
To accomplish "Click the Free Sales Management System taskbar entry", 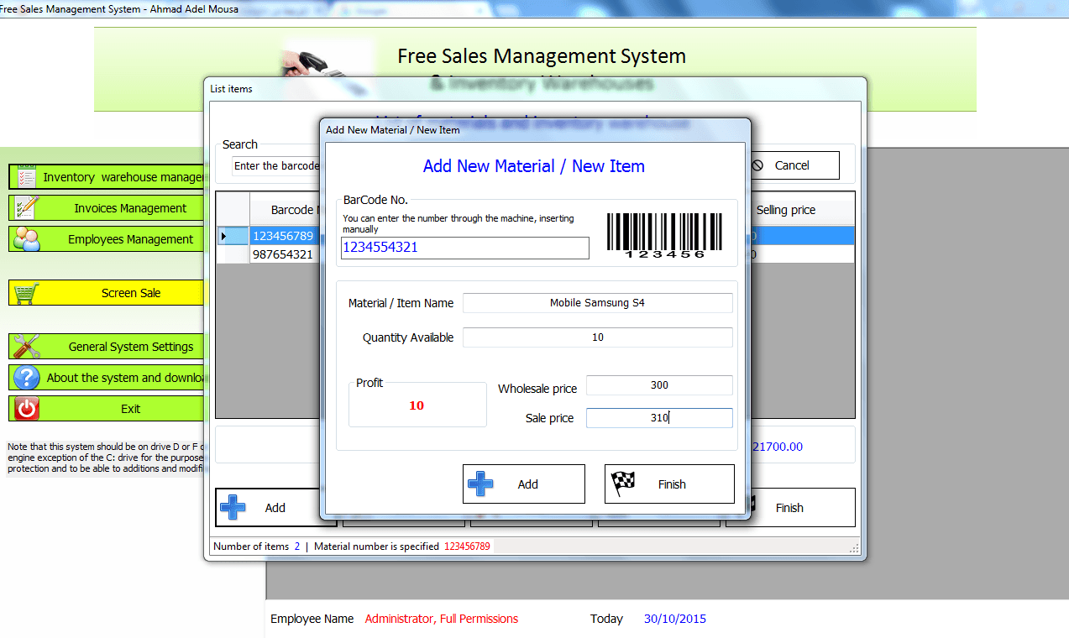I will (x=118, y=8).
